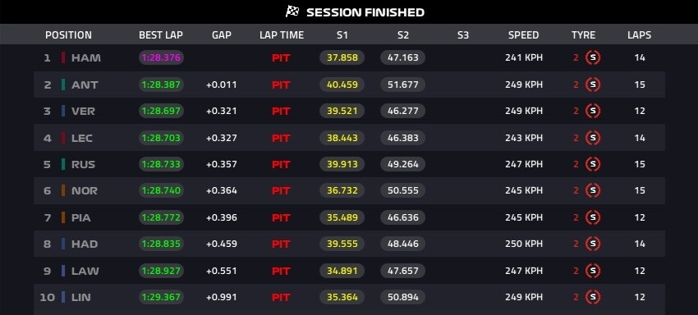This screenshot has height=315, width=698.
Task: Click the SPEED column header
Action: [524, 35]
